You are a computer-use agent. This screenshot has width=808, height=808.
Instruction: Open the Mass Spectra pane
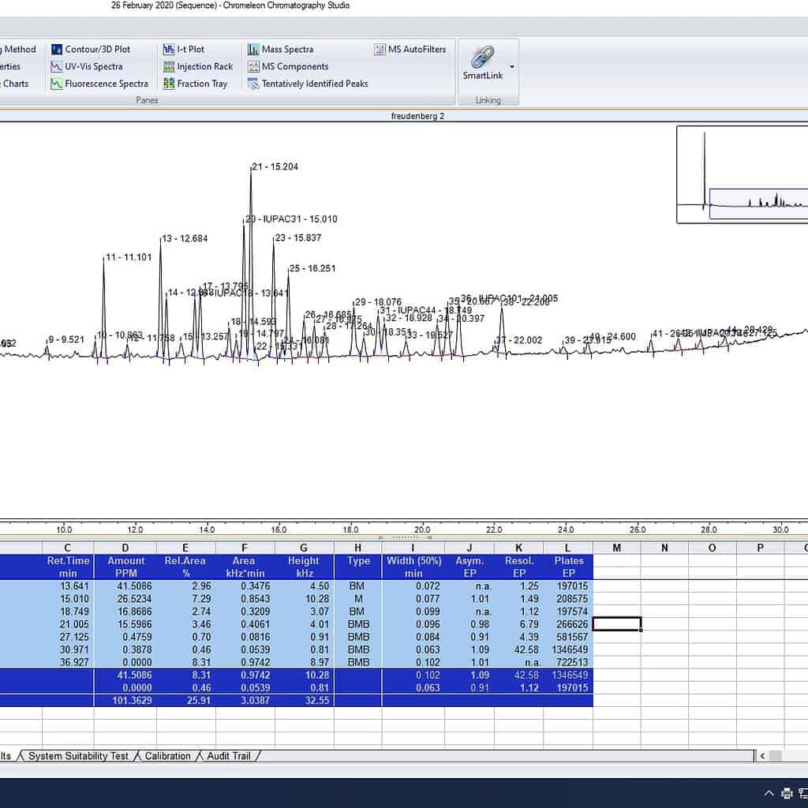[280, 49]
